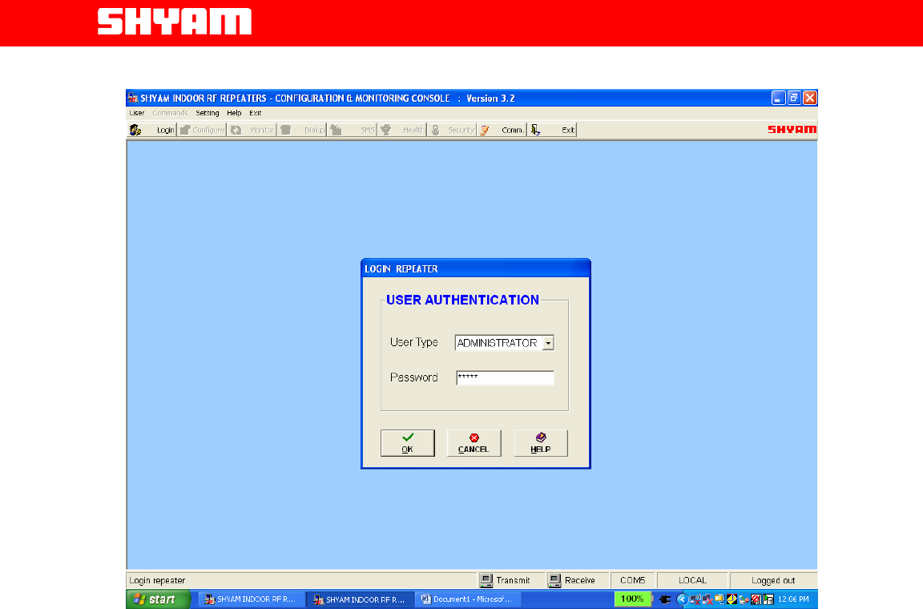Switch to second SHYAM INDOOR RF taskbar item
Image resolution: width=923 pixels, height=609 pixels.
coord(361,599)
